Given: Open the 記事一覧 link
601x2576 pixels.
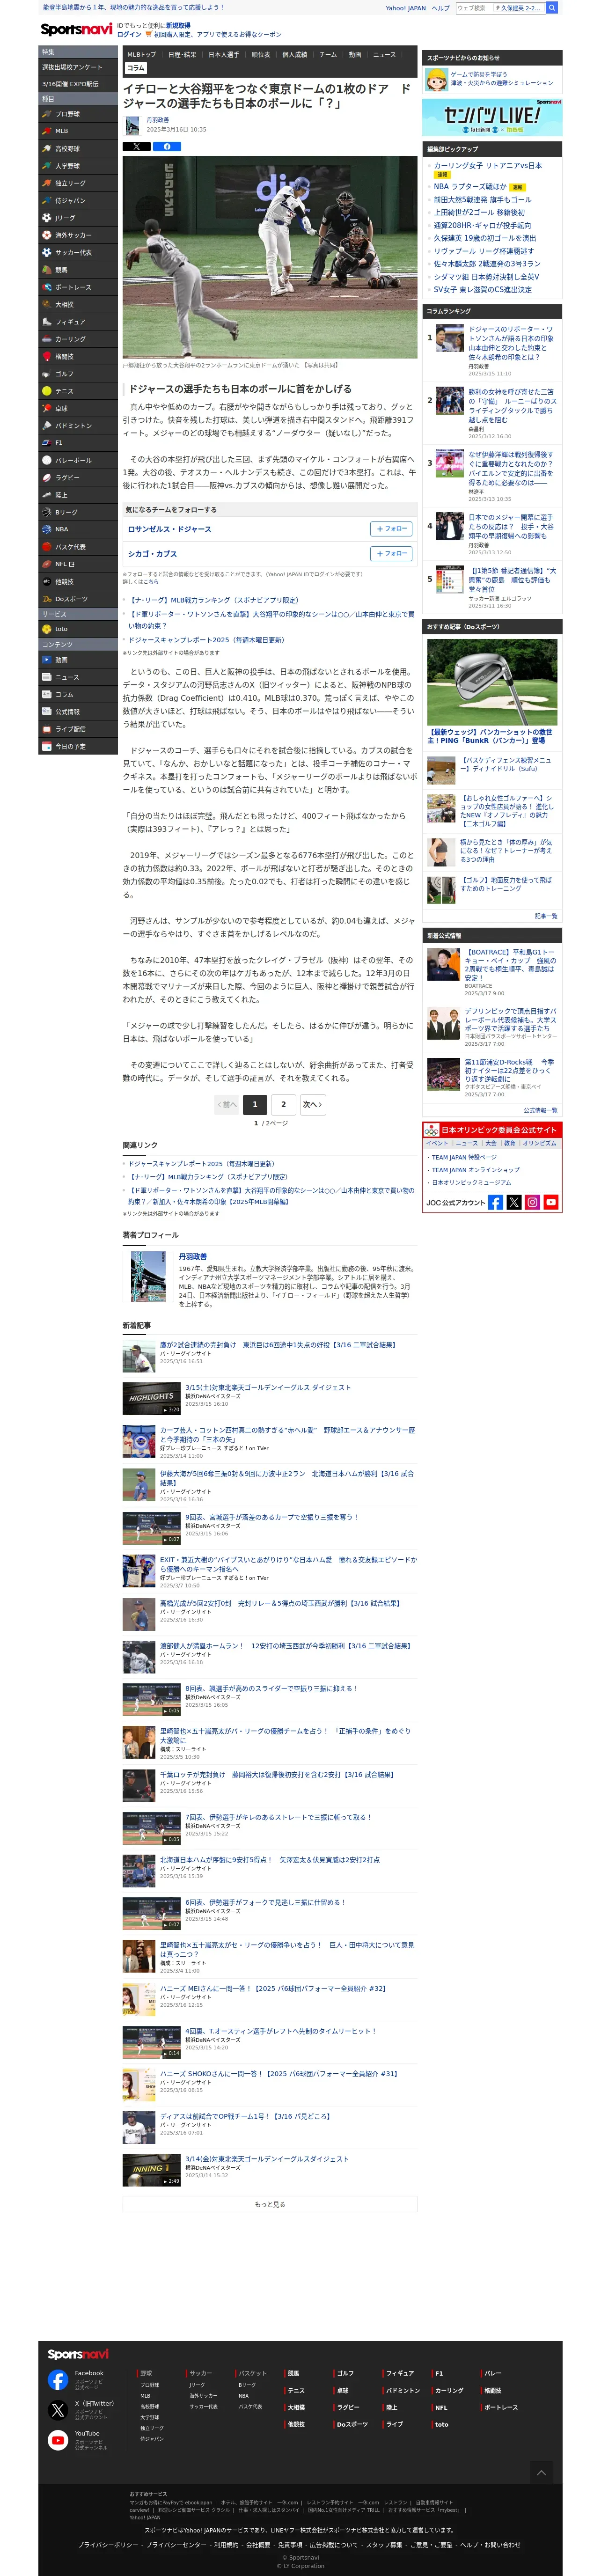Looking at the screenshot, I should 546,915.
